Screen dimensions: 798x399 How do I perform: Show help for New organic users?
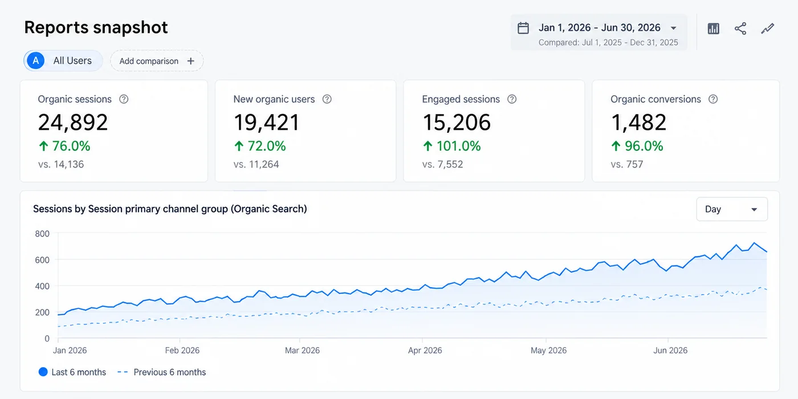(327, 99)
